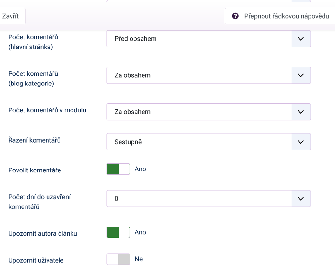Image resolution: width=335 pixels, height=279 pixels.
Task: Click Přepnout řádkovou nápovědu button
Action: click(281, 16)
